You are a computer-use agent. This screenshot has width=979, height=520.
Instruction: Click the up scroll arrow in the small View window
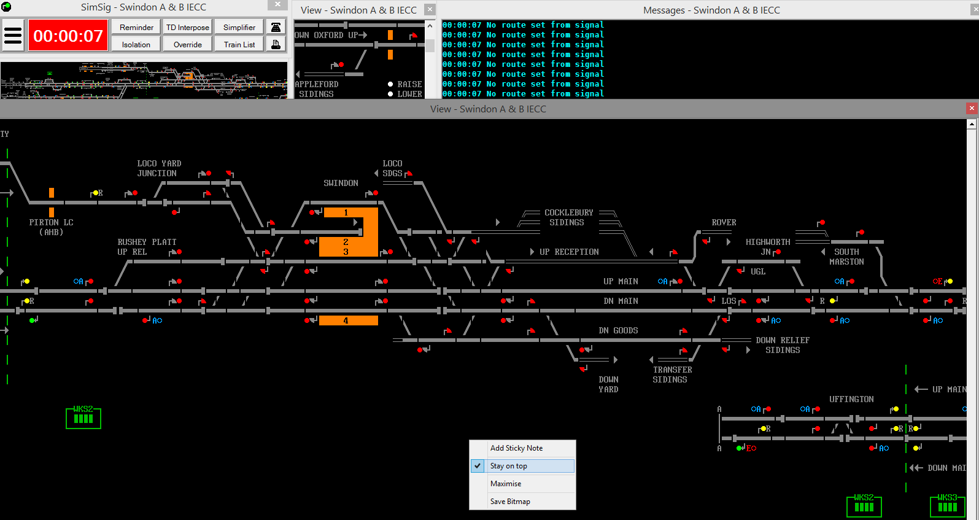430,25
